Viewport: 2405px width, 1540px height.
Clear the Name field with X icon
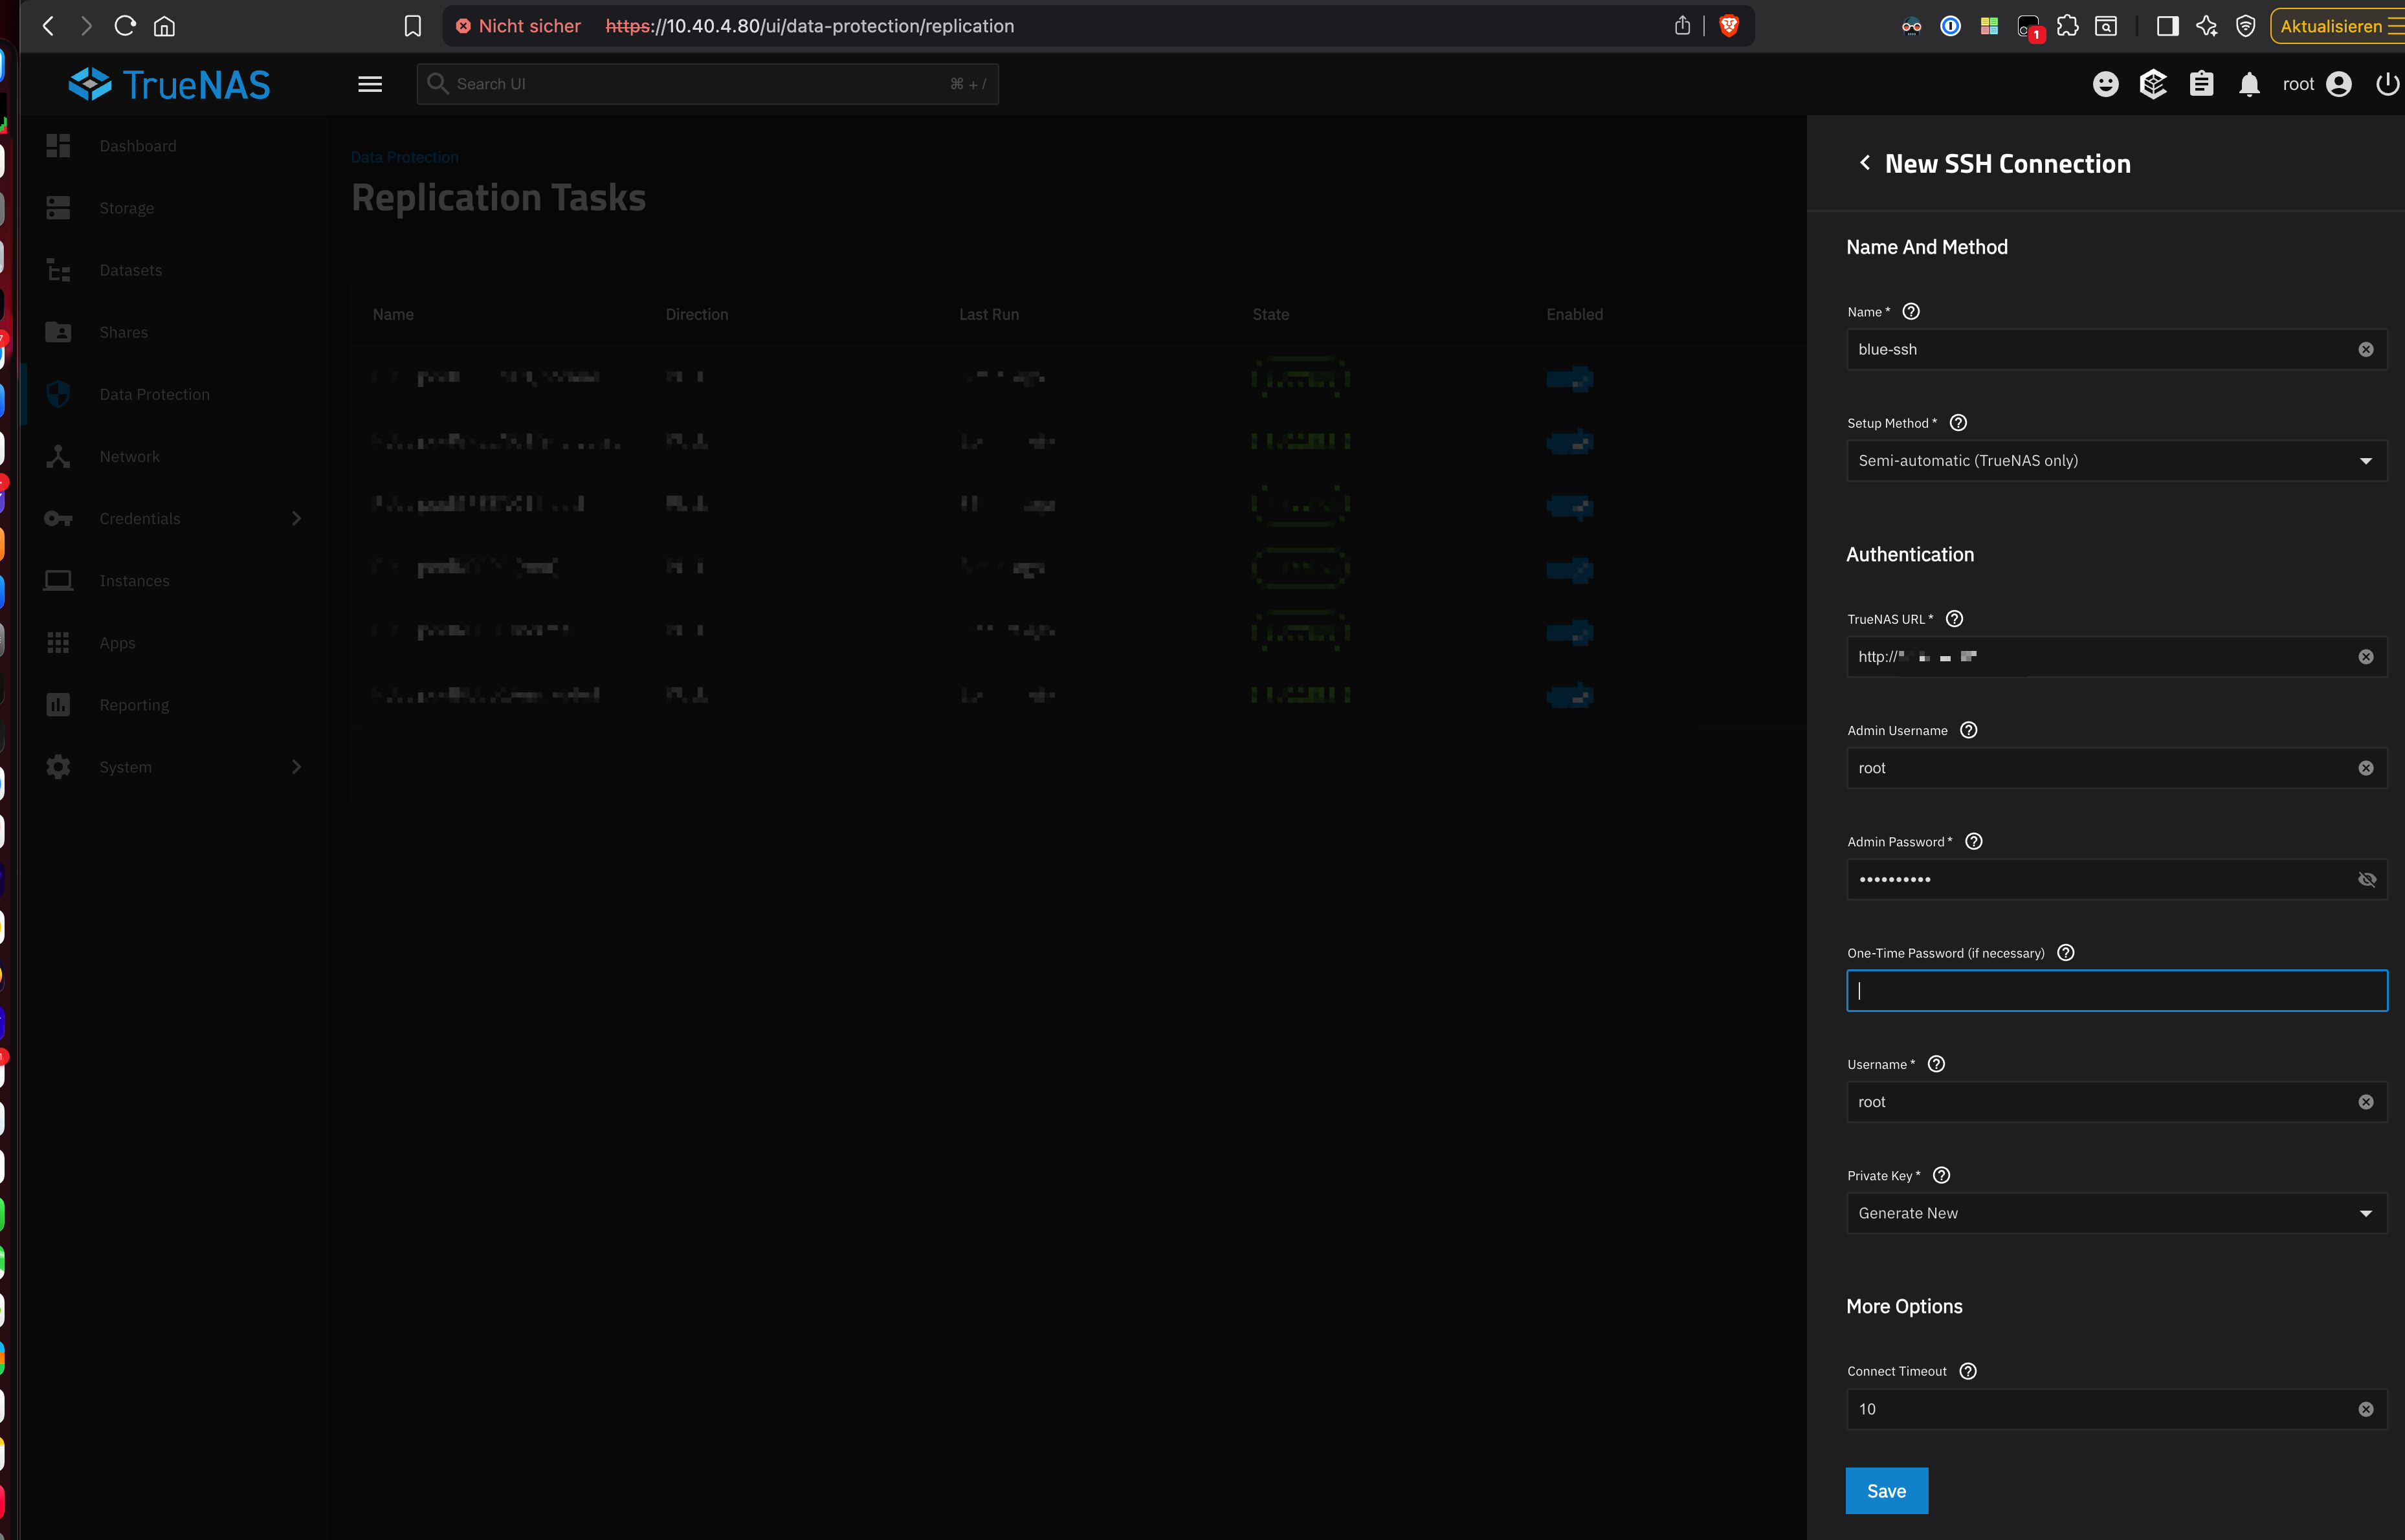(x=2365, y=350)
